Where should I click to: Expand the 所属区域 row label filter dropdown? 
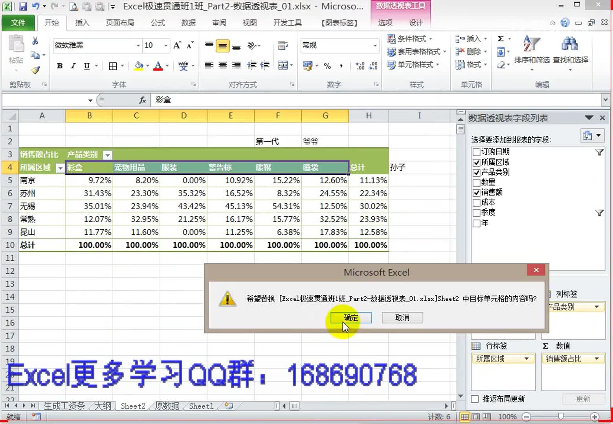click(60, 168)
